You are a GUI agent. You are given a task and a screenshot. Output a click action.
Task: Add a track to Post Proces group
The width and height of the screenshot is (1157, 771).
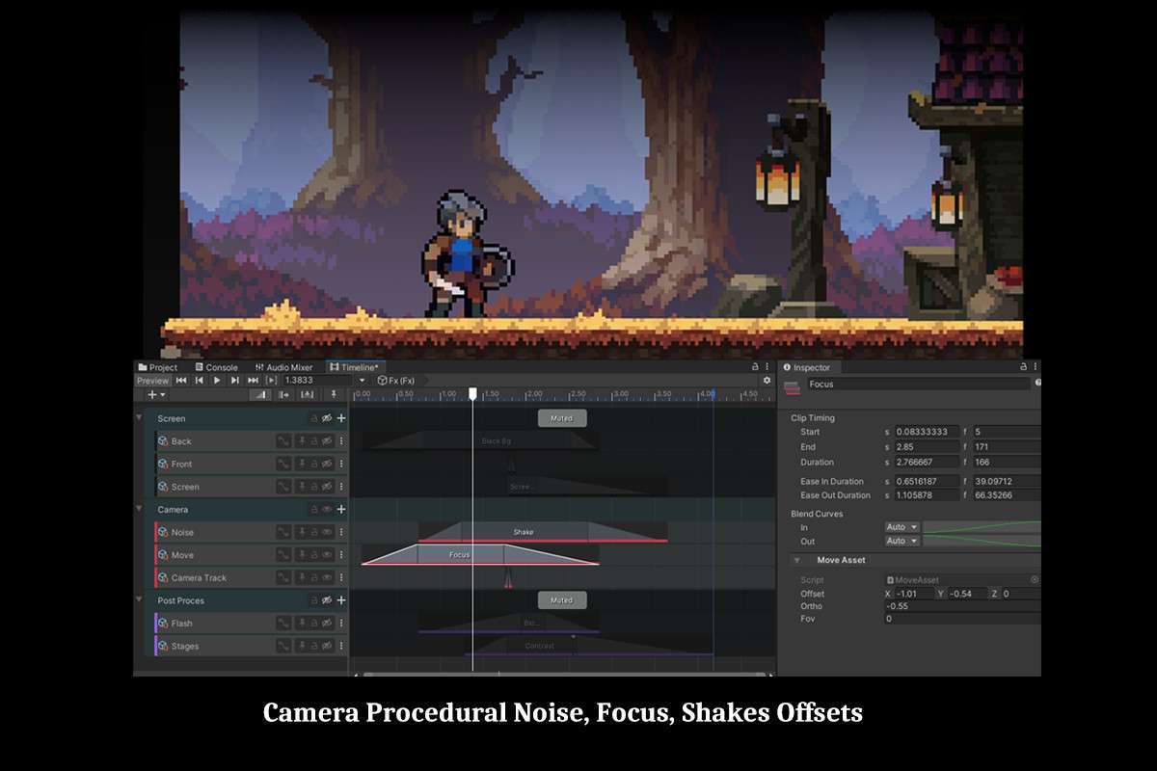point(340,600)
